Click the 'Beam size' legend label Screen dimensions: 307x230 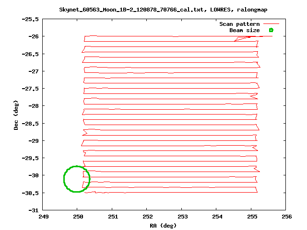click(x=245, y=30)
